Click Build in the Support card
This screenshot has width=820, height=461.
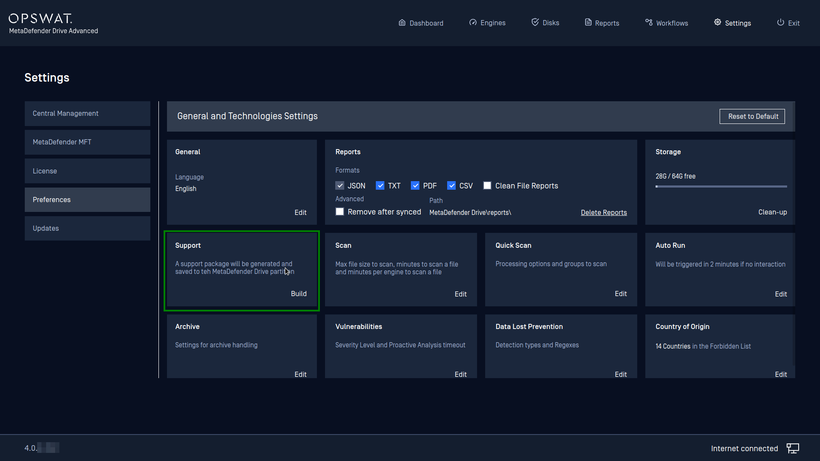coord(299,294)
